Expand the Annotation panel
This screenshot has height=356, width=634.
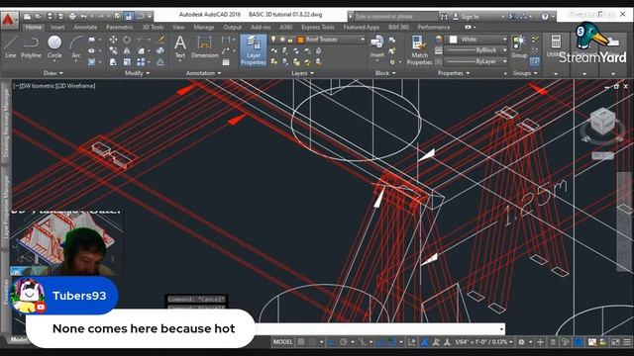pos(203,73)
